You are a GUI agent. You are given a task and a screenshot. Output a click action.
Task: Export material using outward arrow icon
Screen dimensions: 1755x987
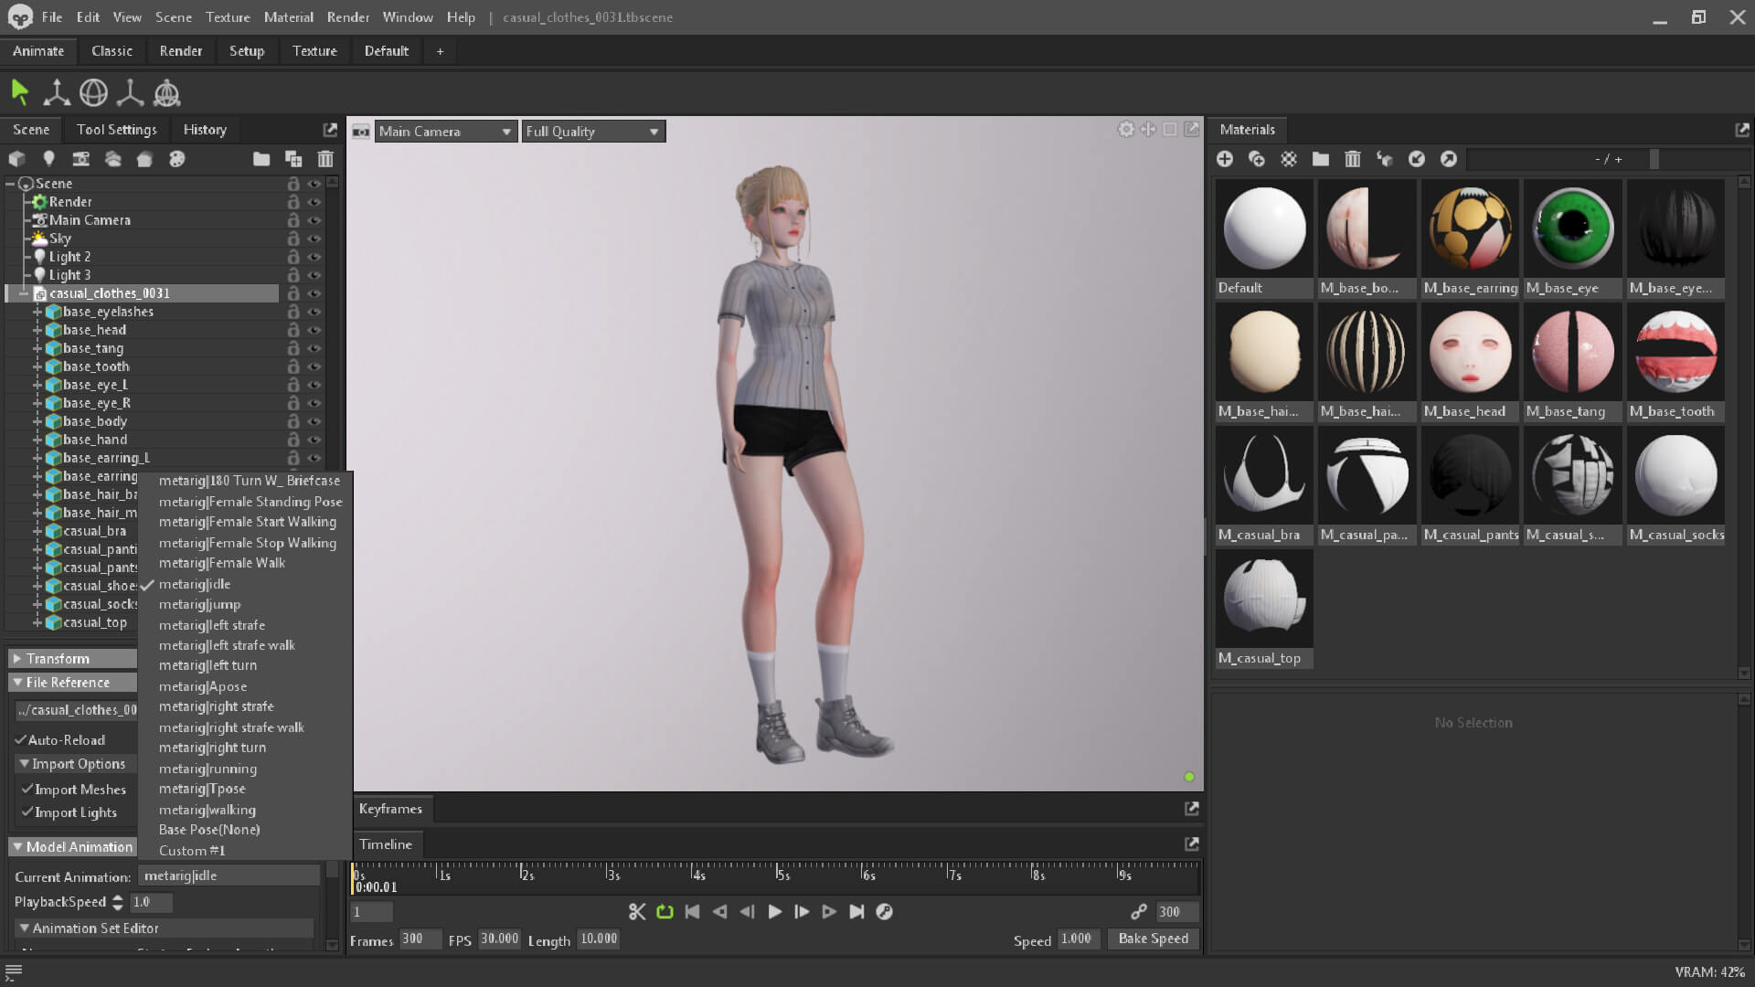[1449, 159]
